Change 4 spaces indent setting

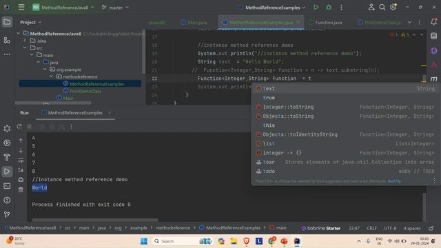pyautogui.click(x=412, y=228)
